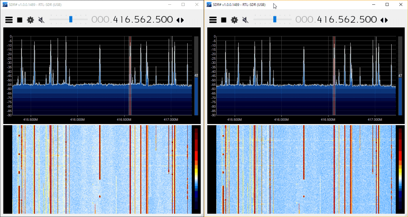
Task: Click the left window's waterfall color scale
Action: 195,169
